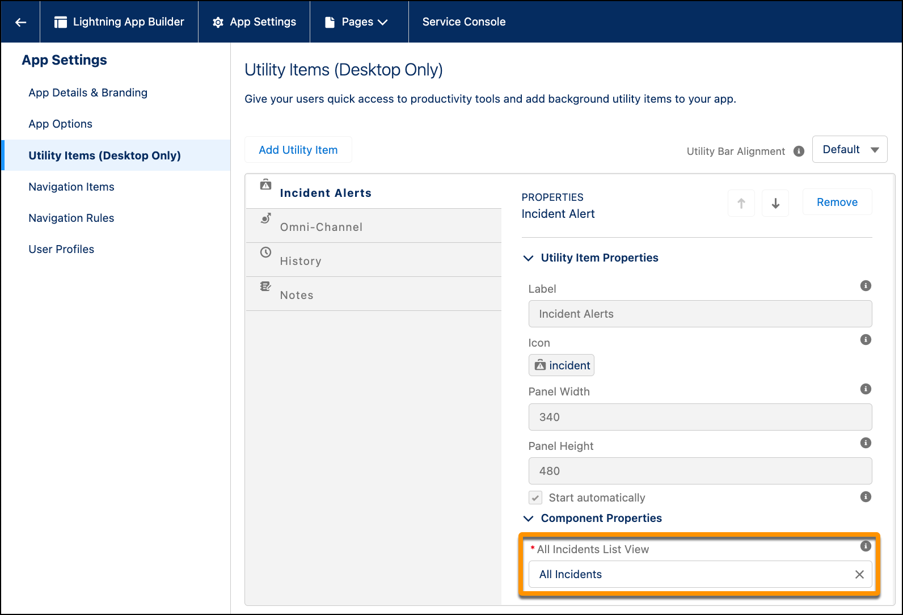Click info icon for Label field
Image resolution: width=903 pixels, height=615 pixels.
[x=866, y=285]
